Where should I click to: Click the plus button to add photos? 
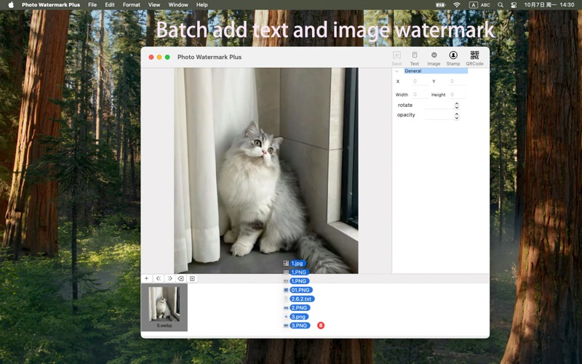[147, 278]
